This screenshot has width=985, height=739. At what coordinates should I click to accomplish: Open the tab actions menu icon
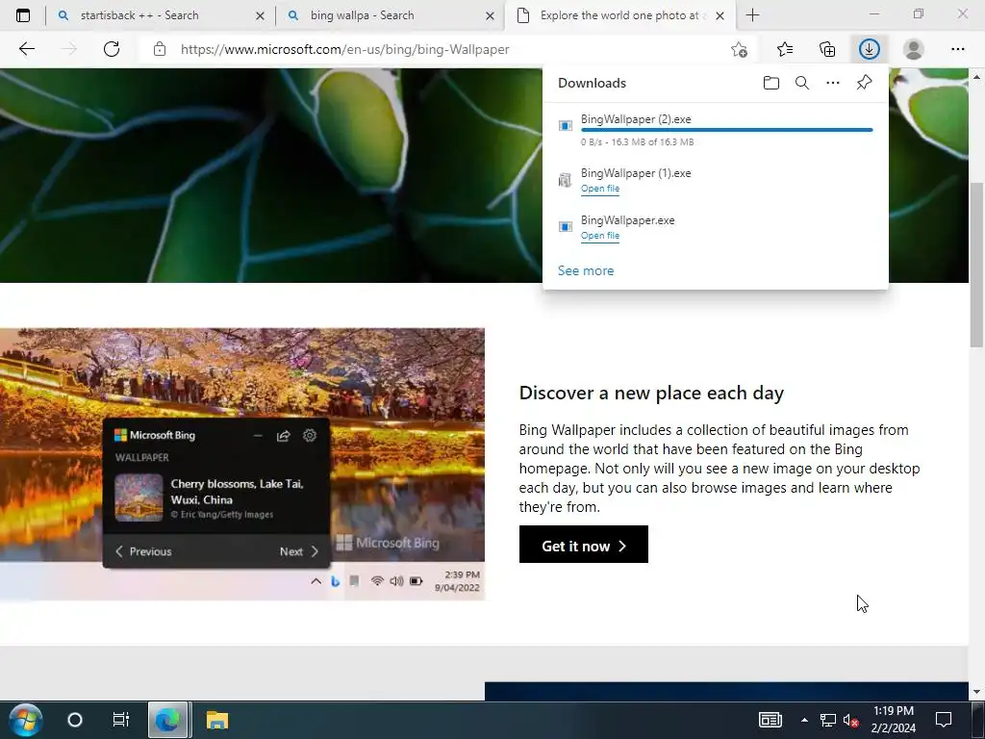coord(23,15)
